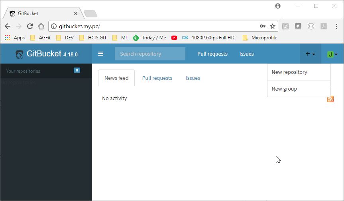Bookmark this page with star icon
344x201 pixels.
click(273, 26)
